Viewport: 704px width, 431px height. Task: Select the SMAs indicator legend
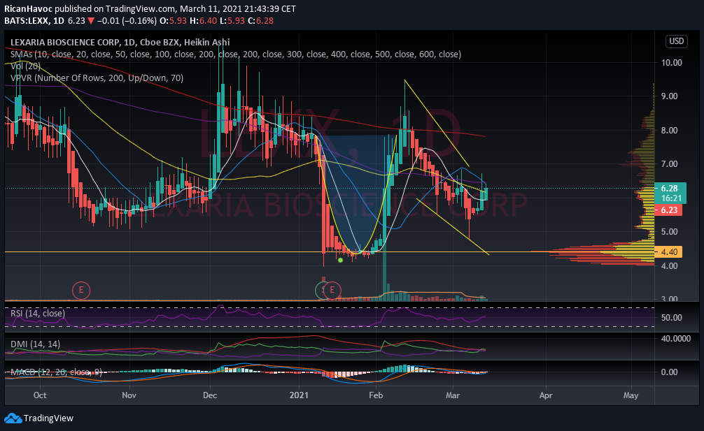pos(236,54)
